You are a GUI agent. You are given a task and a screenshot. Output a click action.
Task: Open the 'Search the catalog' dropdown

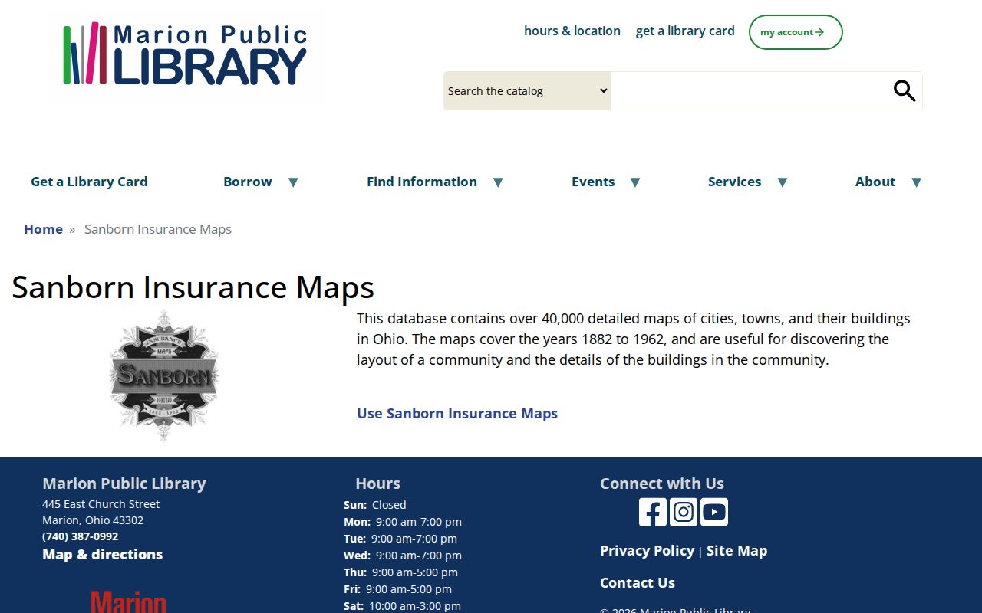point(527,91)
